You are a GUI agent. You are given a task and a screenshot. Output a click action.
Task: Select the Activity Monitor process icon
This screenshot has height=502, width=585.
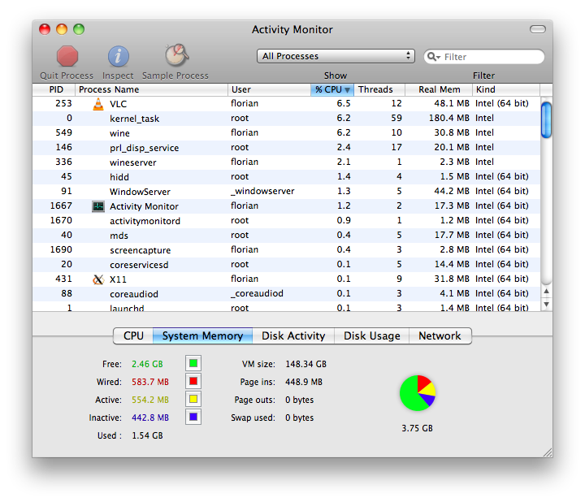[x=98, y=206]
